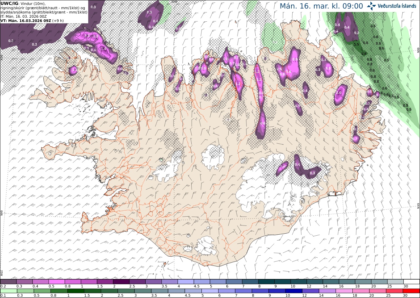Select lower legend swatch above the 20 label
The width and height of the screenshot is (420, 298).
[378, 291]
